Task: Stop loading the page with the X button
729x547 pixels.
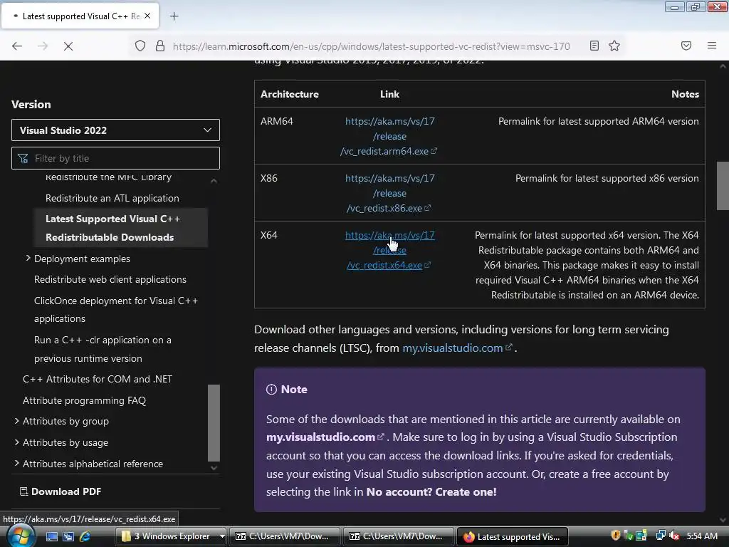Action: 68,46
